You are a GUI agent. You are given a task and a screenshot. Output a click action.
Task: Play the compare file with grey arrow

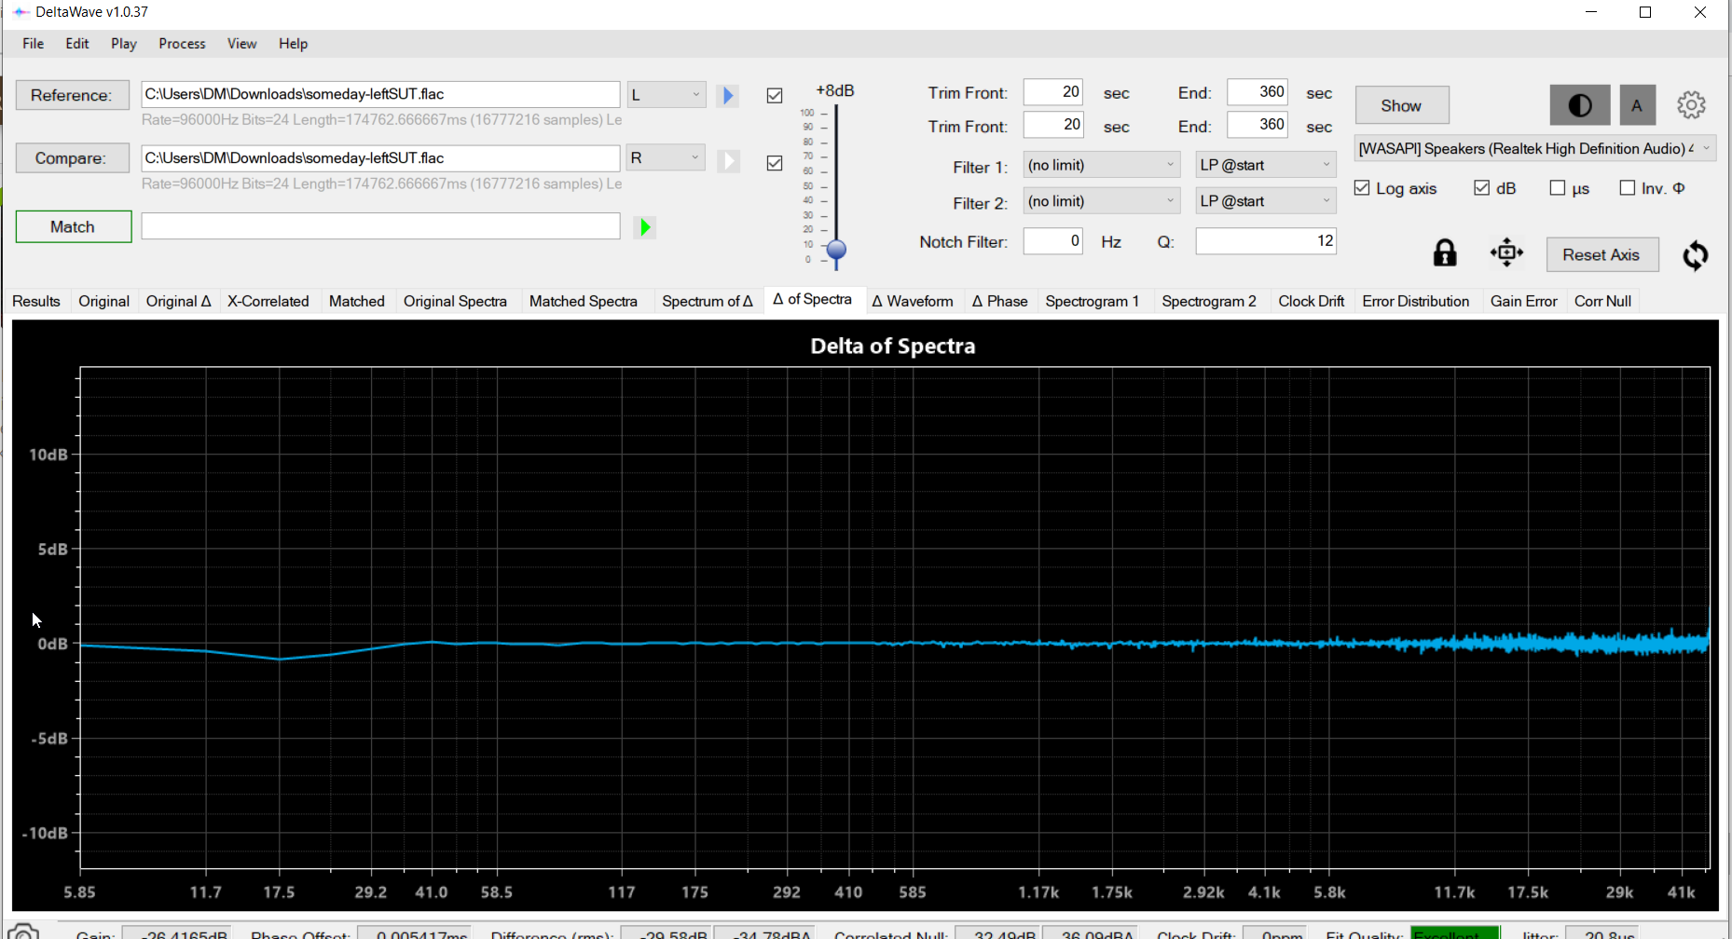[728, 161]
